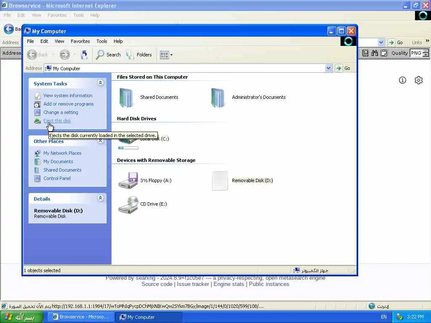Switch to Browservice taskbar button
Screen dimensions: 431x323
pos(80,317)
